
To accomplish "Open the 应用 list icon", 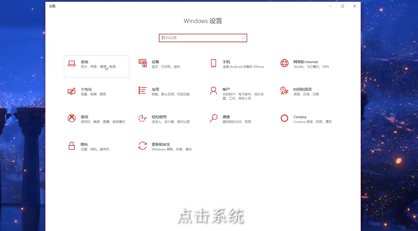I will point(143,91).
